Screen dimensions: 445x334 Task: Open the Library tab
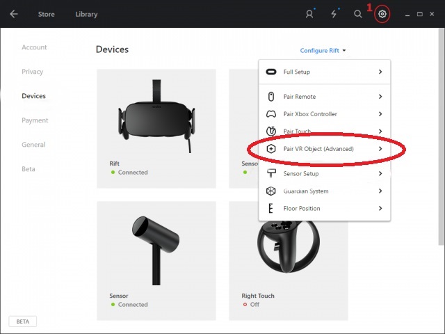tap(86, 14)
